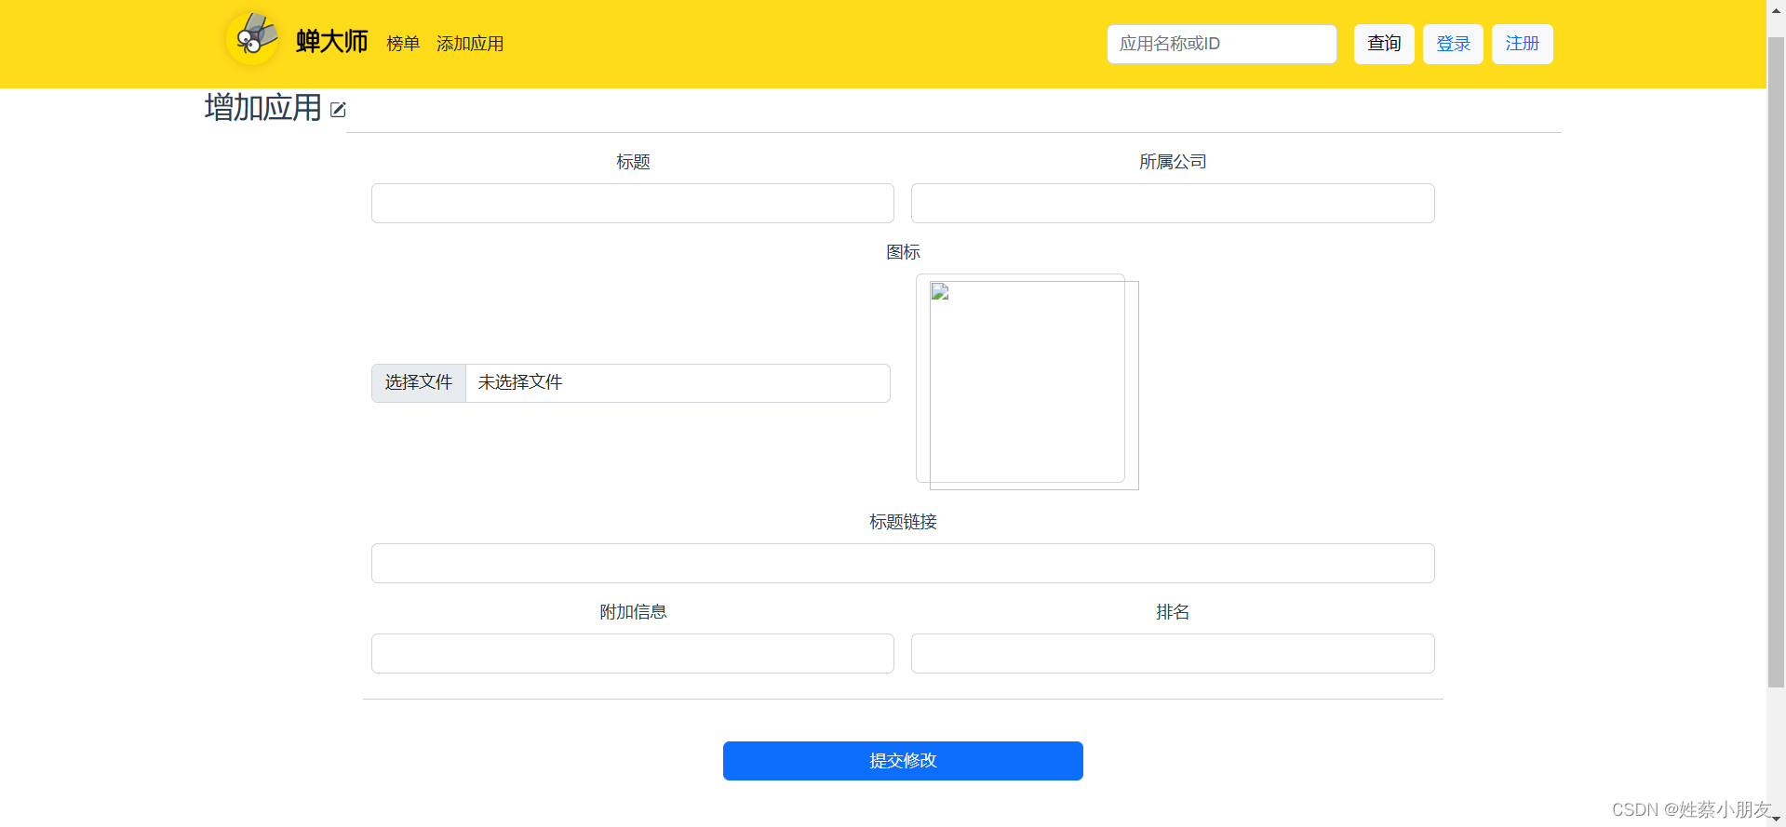Focus the 所属公司 input field
The width and height of the screenshot is (1786, 827).
[1173, 203]
